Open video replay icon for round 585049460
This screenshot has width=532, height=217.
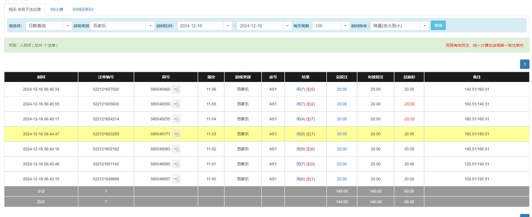coord(176,89)
